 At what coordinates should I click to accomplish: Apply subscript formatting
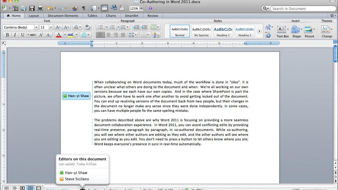[x=49, y=35]
